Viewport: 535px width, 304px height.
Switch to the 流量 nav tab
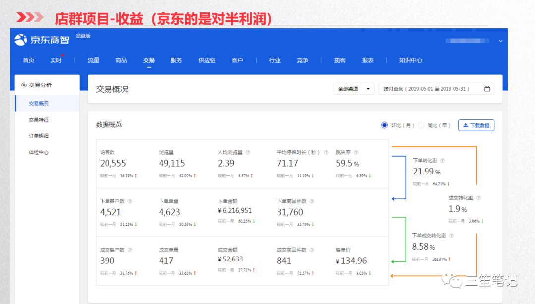(x=93, y=60)
